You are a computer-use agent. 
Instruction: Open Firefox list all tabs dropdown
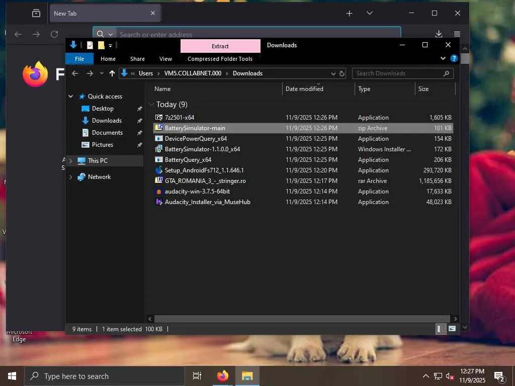[x=370, y=13]
